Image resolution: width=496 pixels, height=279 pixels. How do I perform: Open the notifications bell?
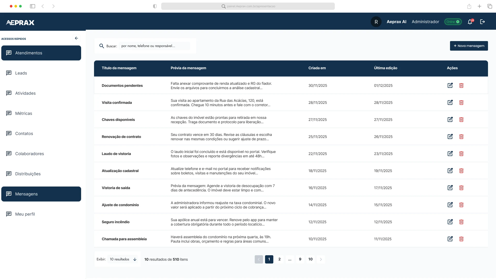(x=470, y=22)
